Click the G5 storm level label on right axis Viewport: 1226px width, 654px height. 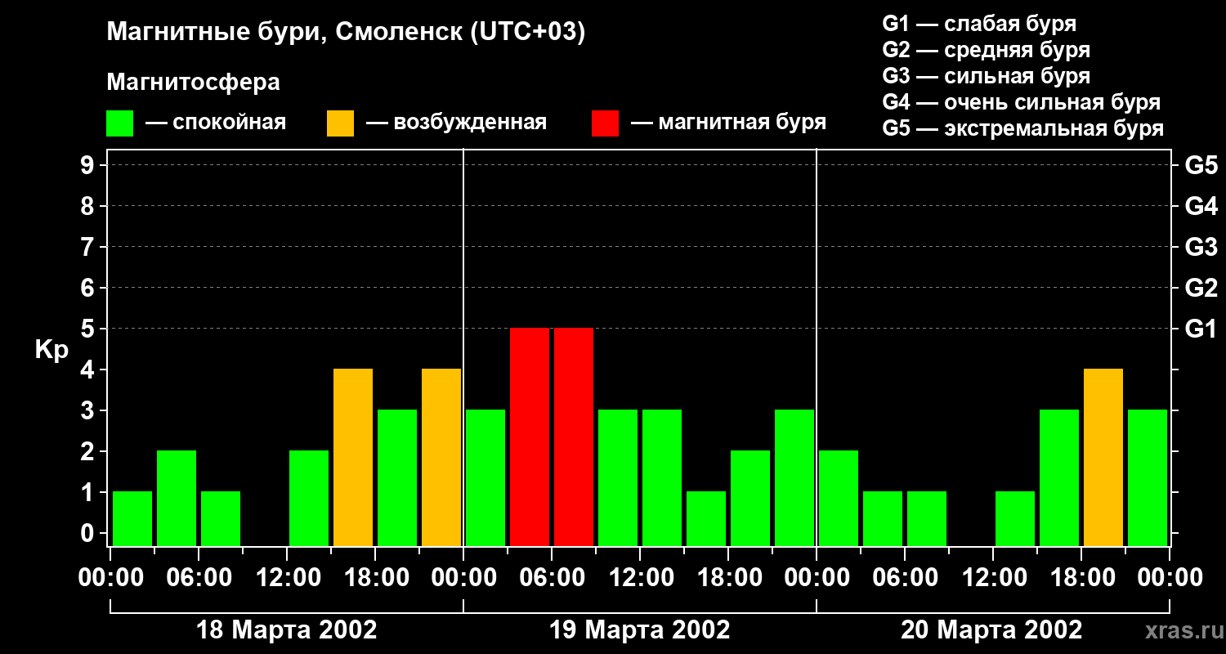tap(1201, 165)
